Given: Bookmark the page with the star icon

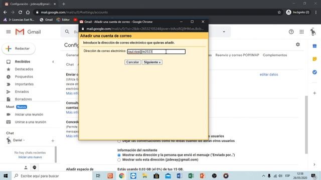Looking at the screenshot, I should [279, 12].
